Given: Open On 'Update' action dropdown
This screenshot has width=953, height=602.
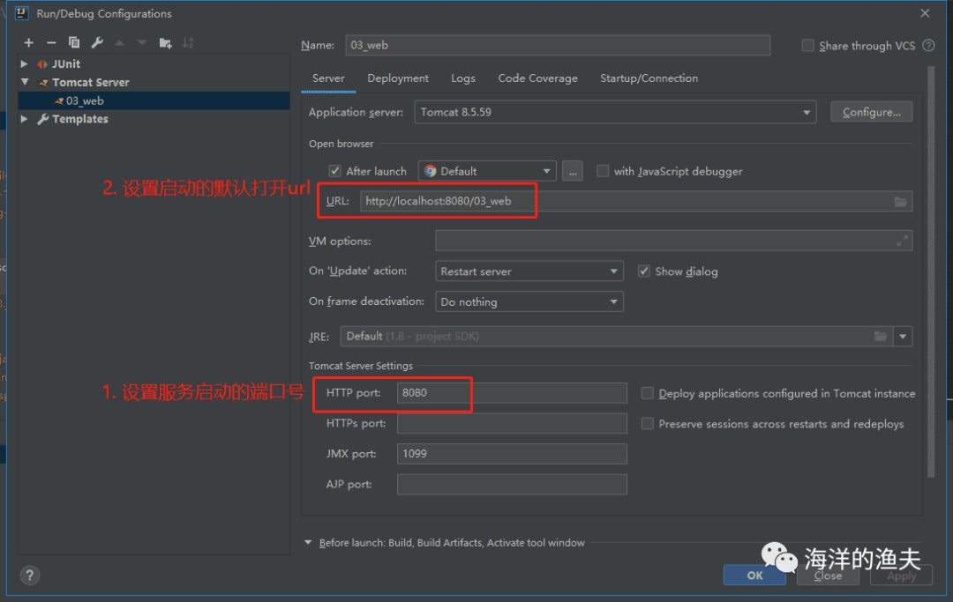Looking at the screenshot, I should [529, 271].
